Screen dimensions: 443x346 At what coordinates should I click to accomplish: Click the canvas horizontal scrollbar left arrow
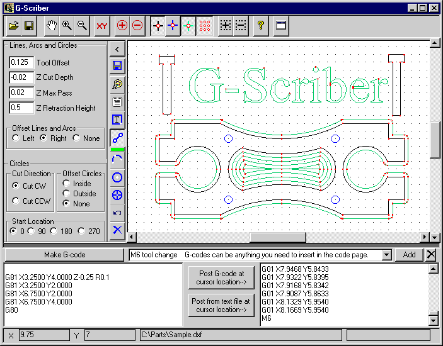pos(132,237)
